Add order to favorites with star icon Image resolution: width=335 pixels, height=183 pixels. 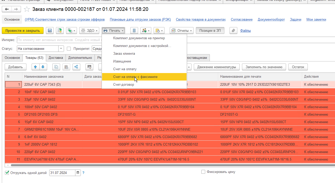(26, 10)
